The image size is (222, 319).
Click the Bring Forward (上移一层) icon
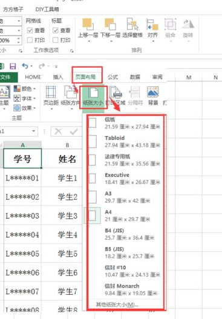coord(88,24)
